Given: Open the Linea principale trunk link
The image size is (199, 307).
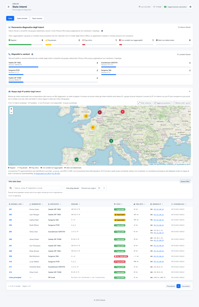Looking at the screenshot, I should 15,277.
